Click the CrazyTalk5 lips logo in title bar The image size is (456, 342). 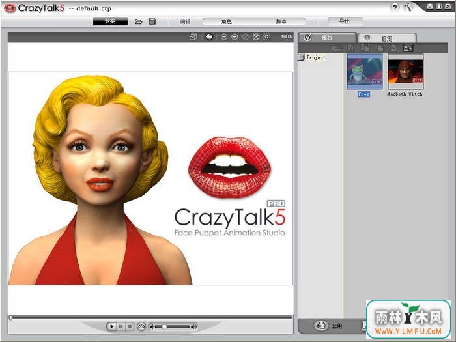point(10,8)
